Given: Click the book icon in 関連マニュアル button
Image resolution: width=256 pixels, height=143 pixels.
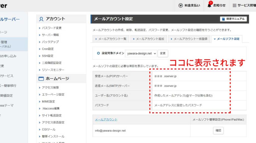Looking at the screenshot, I should coord(223,19).
